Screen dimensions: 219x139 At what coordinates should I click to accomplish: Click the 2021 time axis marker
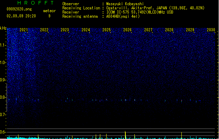[23, 30]
